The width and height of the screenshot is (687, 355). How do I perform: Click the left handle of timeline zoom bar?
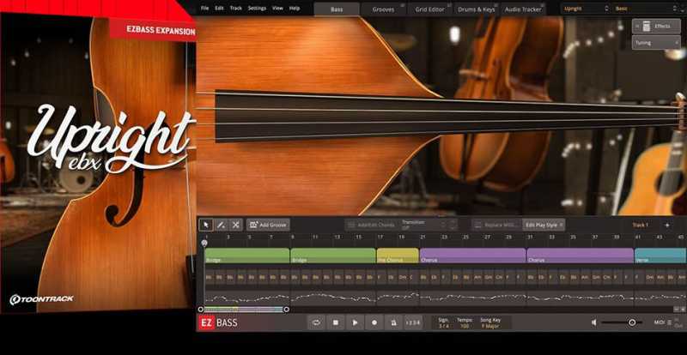click(201, 310)
